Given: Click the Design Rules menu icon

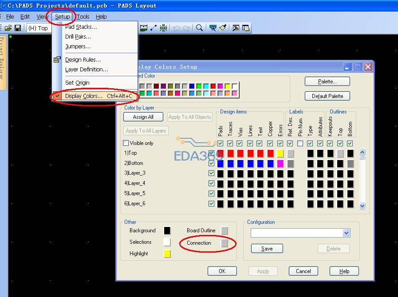Looking at the screenshot, I should 57,59.
